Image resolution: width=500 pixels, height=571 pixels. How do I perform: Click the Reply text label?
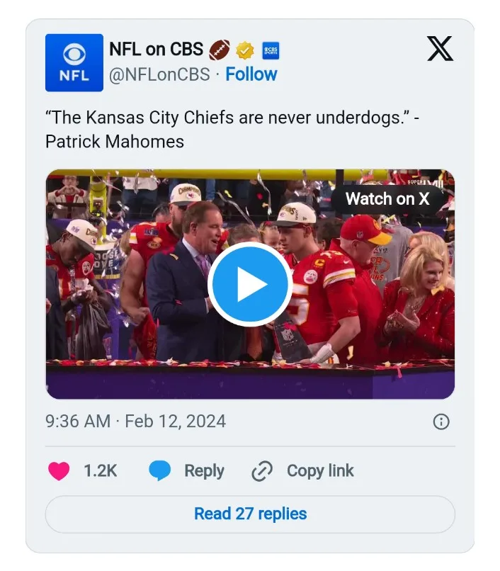[204, 471]
